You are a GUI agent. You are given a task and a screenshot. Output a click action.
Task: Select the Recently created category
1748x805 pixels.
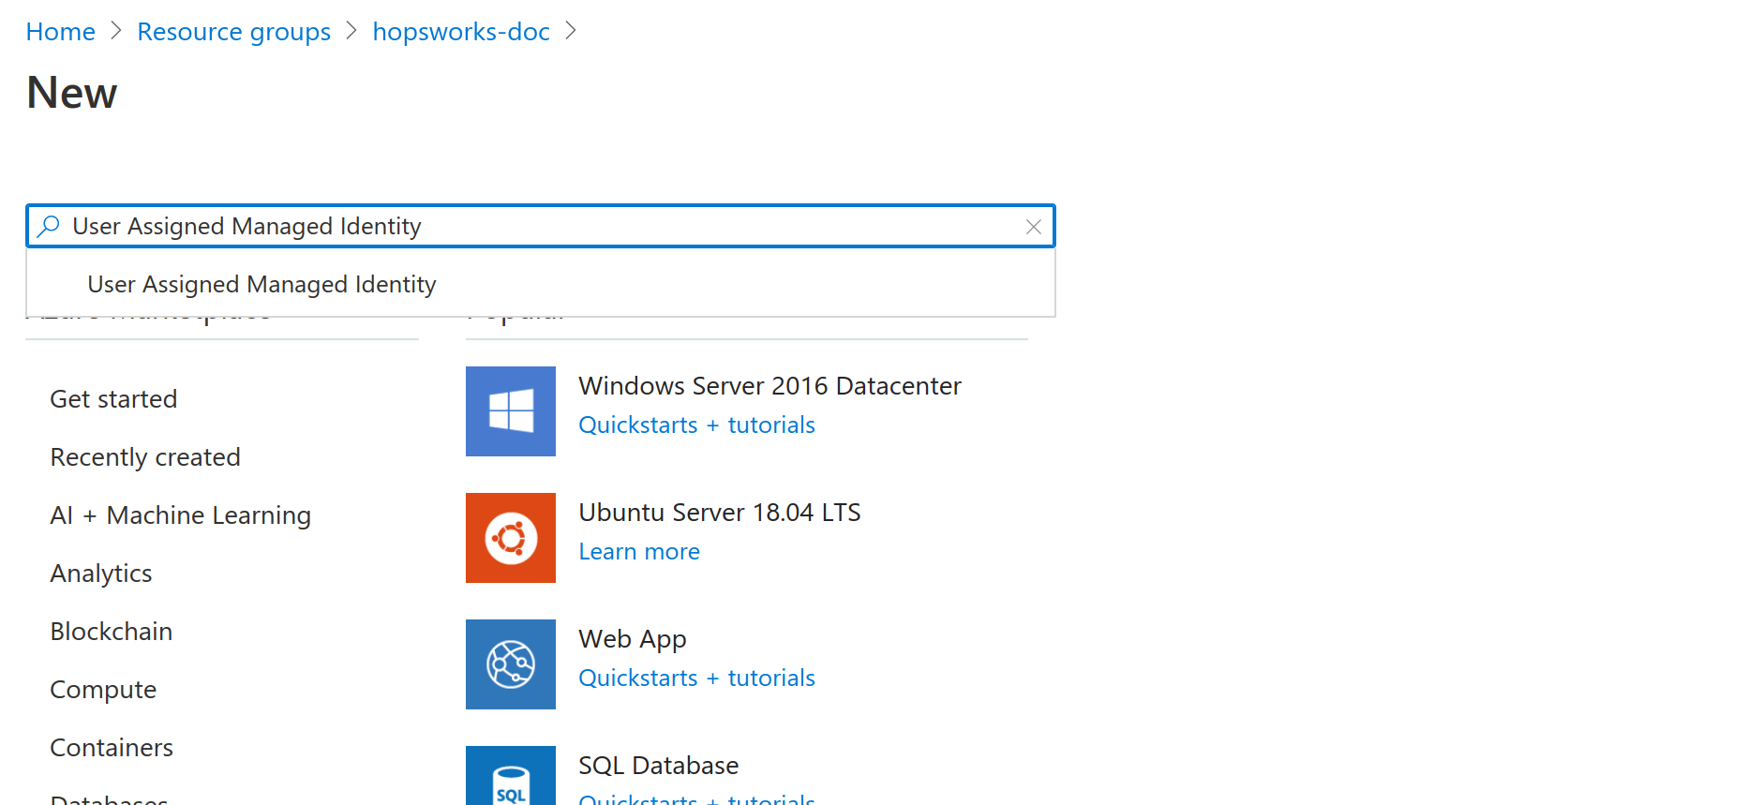pyautogui.click(x=145, y=457)
